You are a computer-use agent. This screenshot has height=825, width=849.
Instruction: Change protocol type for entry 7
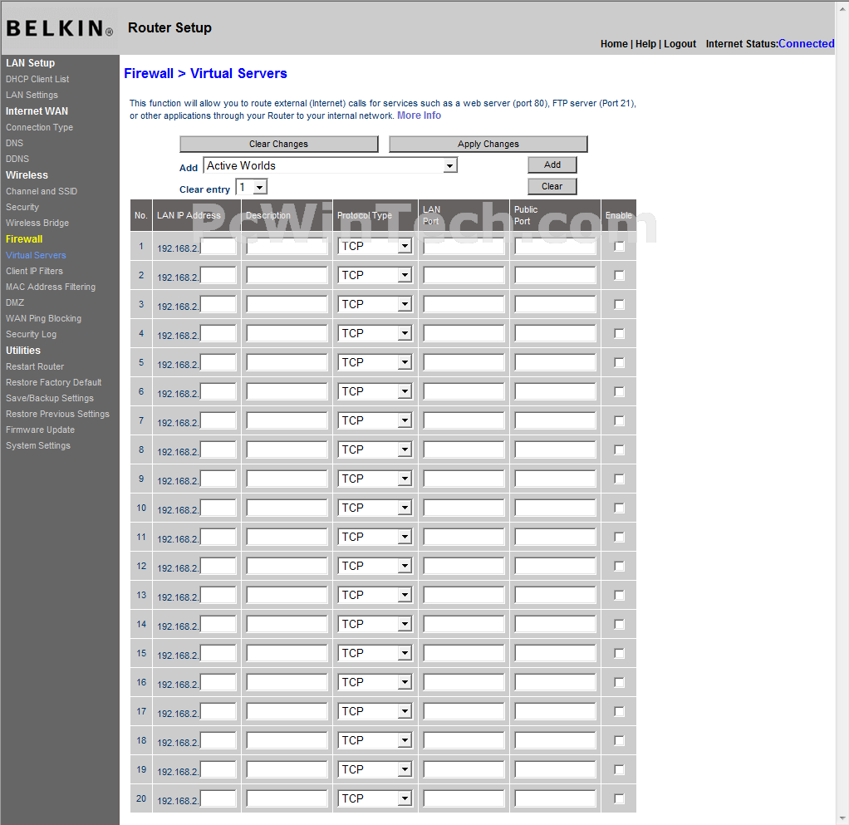(375, 420)
